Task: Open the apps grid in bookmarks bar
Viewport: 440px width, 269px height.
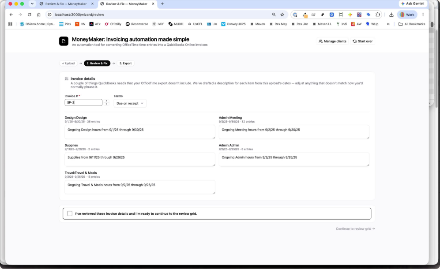Action: (11, 24)
